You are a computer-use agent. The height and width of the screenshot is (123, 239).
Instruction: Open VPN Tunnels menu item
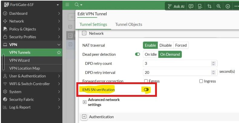pos(32,52)
